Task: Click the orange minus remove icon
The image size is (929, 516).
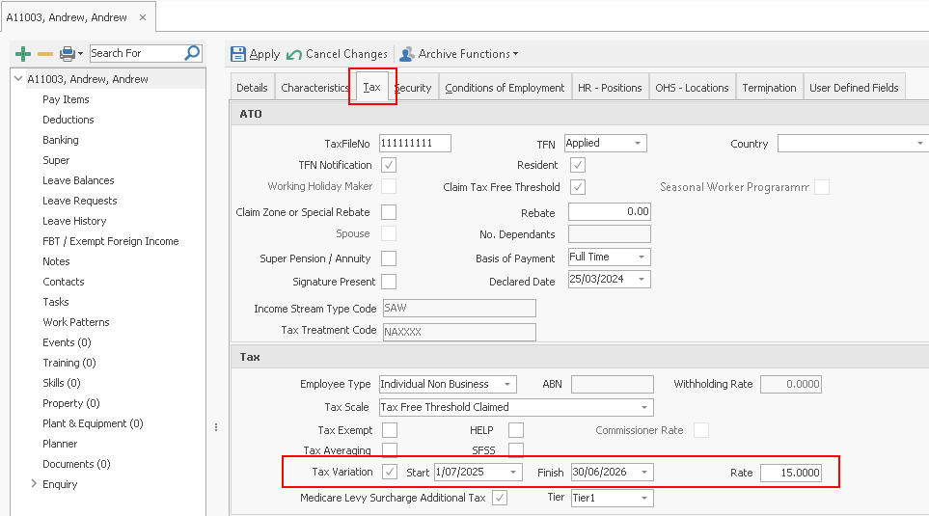Action: [x=44, y=54]
